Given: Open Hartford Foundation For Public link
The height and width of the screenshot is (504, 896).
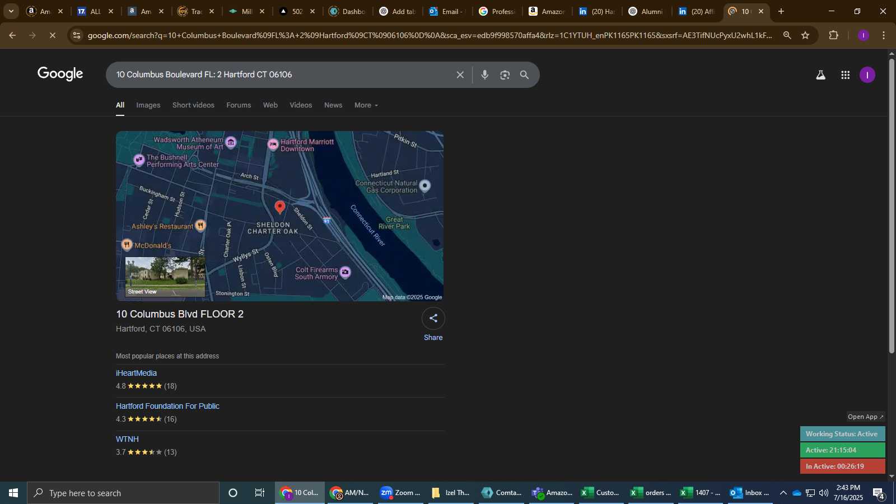Looking at the screenshot, I should point(167,406).
